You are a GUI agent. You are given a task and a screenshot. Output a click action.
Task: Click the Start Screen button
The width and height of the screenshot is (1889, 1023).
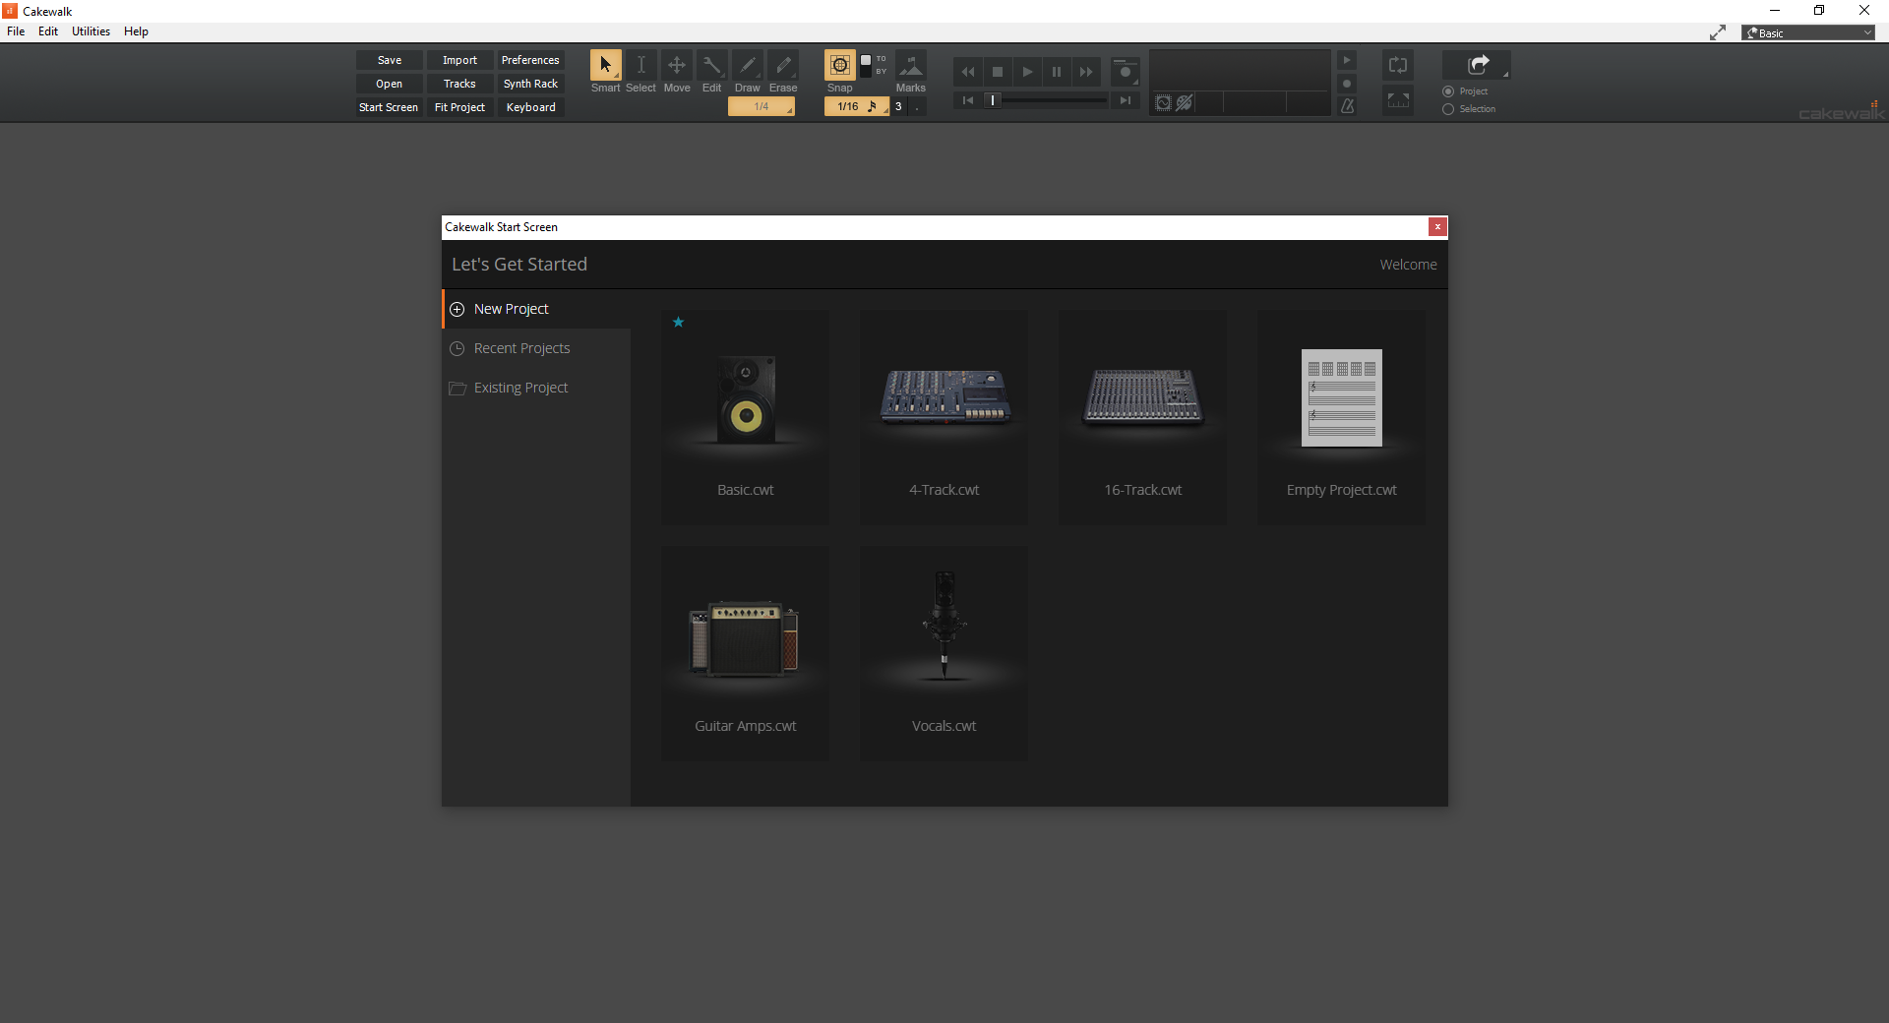[390, 107]
